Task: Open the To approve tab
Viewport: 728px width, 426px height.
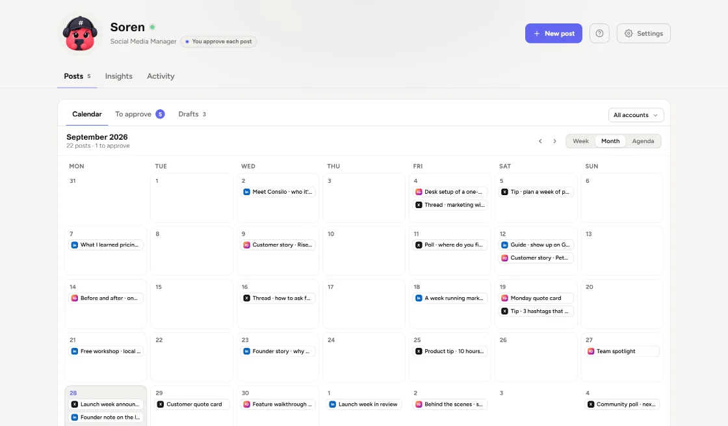Action: pyautogui.click(x=140, y=114)
